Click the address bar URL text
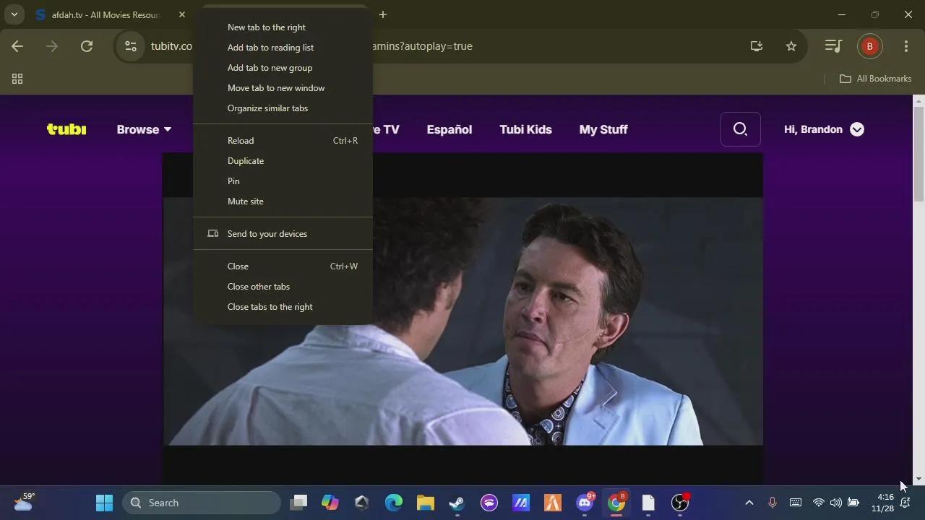The height and width of the screenshot is (520, 925). 422,46
